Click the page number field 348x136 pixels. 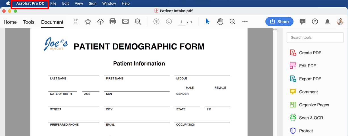point(181,22)
